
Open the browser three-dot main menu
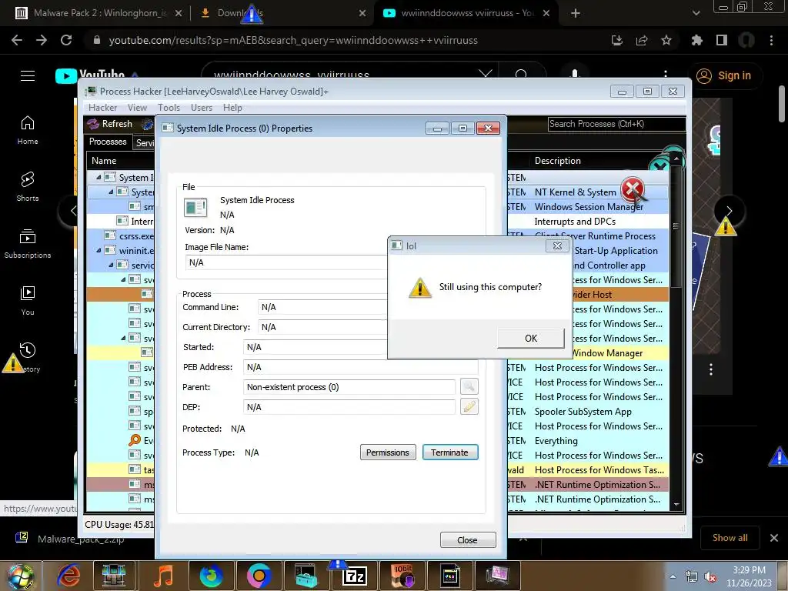click(x=771, y=40)
